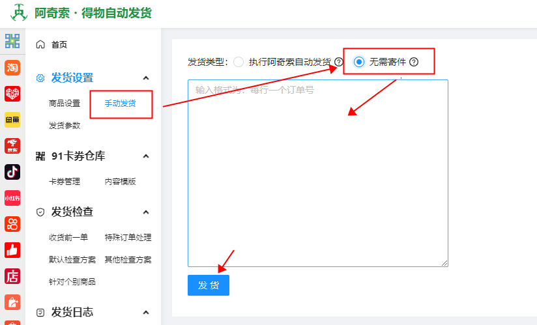Select the 无需寄件 radio option
This screenshot has height=325, width=537.
click(359, 62)
